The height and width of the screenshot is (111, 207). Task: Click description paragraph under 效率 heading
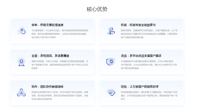[60, 34]
